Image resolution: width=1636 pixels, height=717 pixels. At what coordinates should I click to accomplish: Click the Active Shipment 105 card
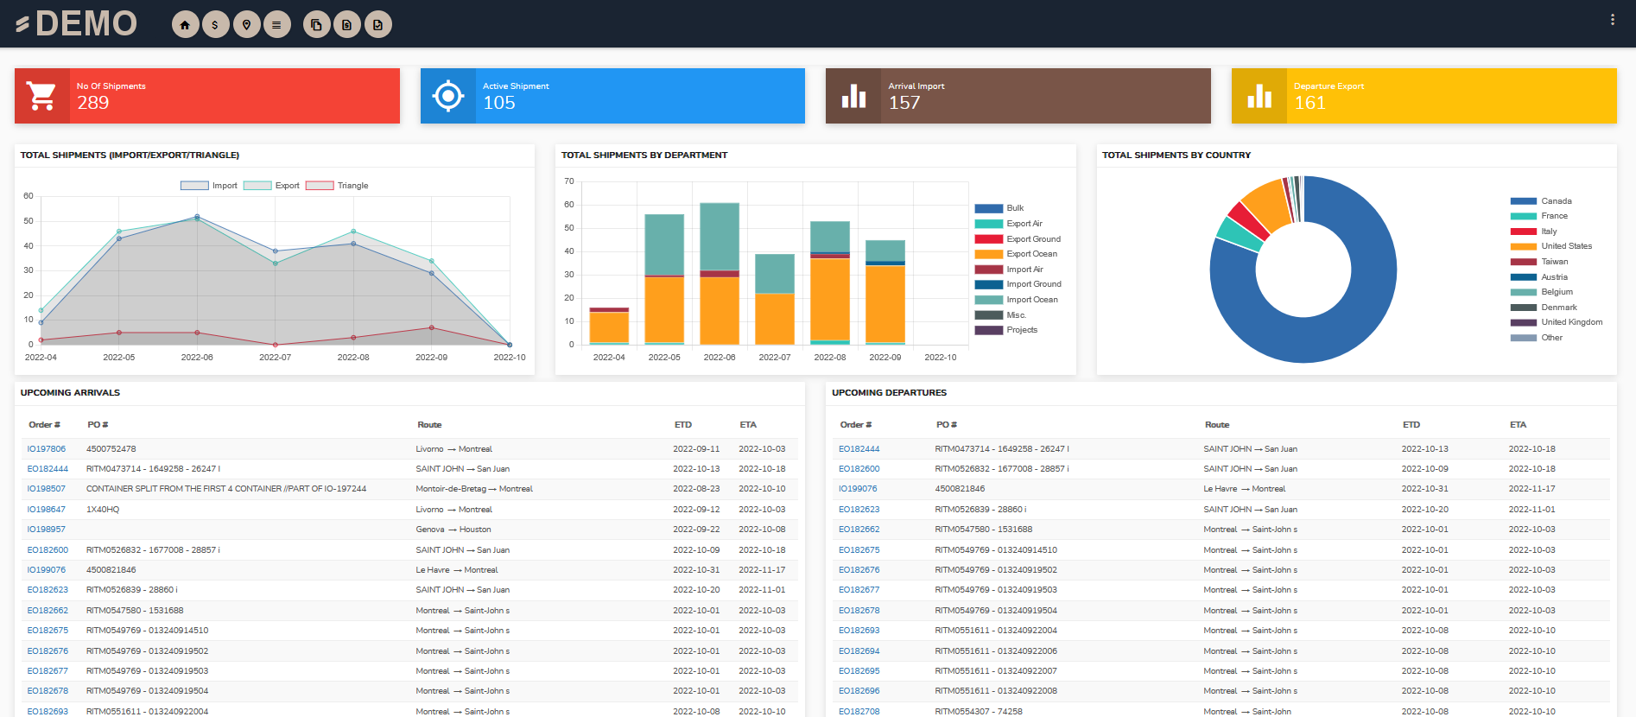tap(612, 96)
